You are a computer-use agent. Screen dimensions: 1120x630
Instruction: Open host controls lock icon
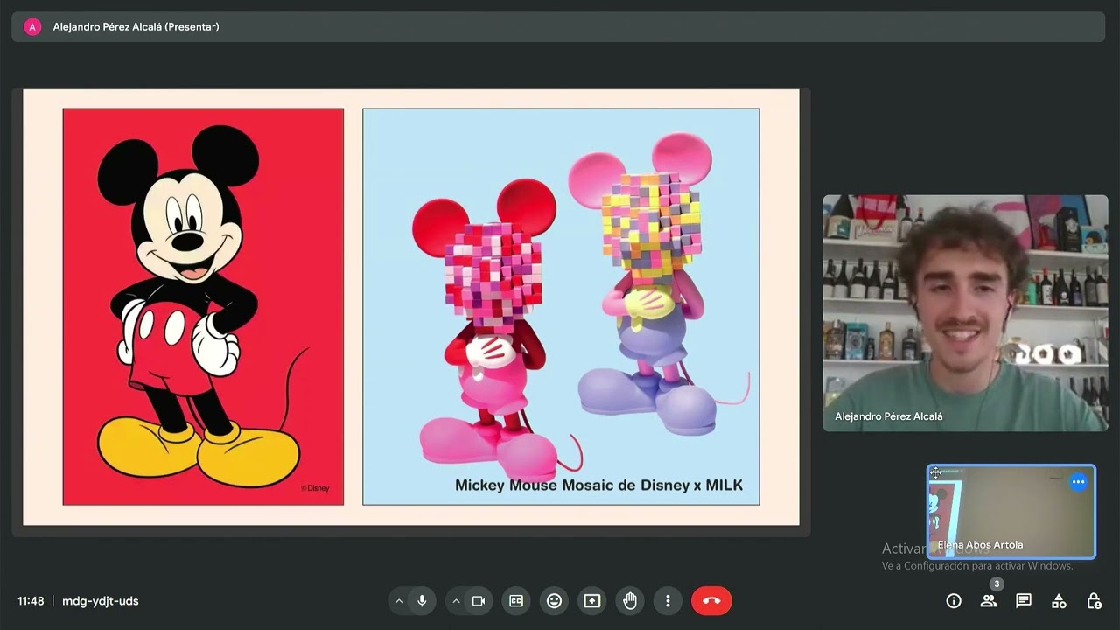1094,601
